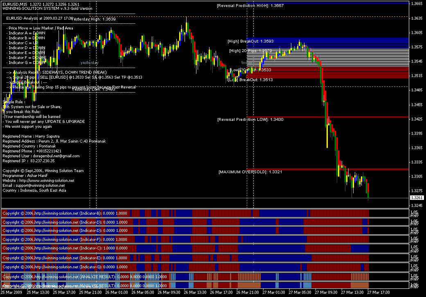This screenshot has height=297, width=426.
Task: Click the 'yesterday' session label on the chart
Action: (90, 63)
